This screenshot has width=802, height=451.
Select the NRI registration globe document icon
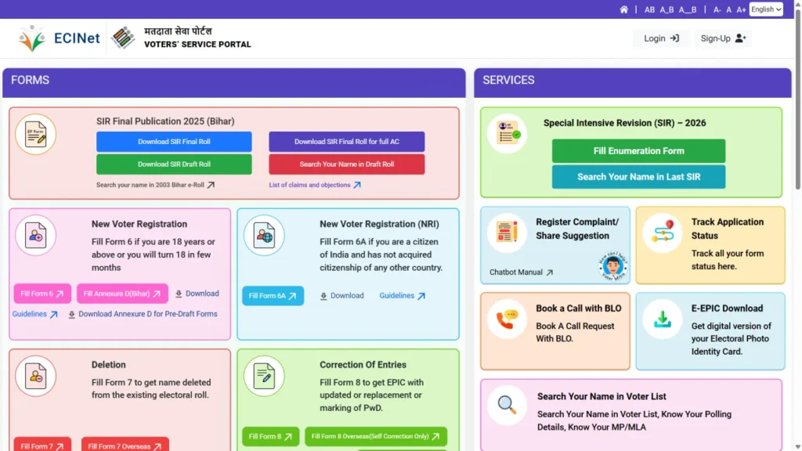click(264, 235)
